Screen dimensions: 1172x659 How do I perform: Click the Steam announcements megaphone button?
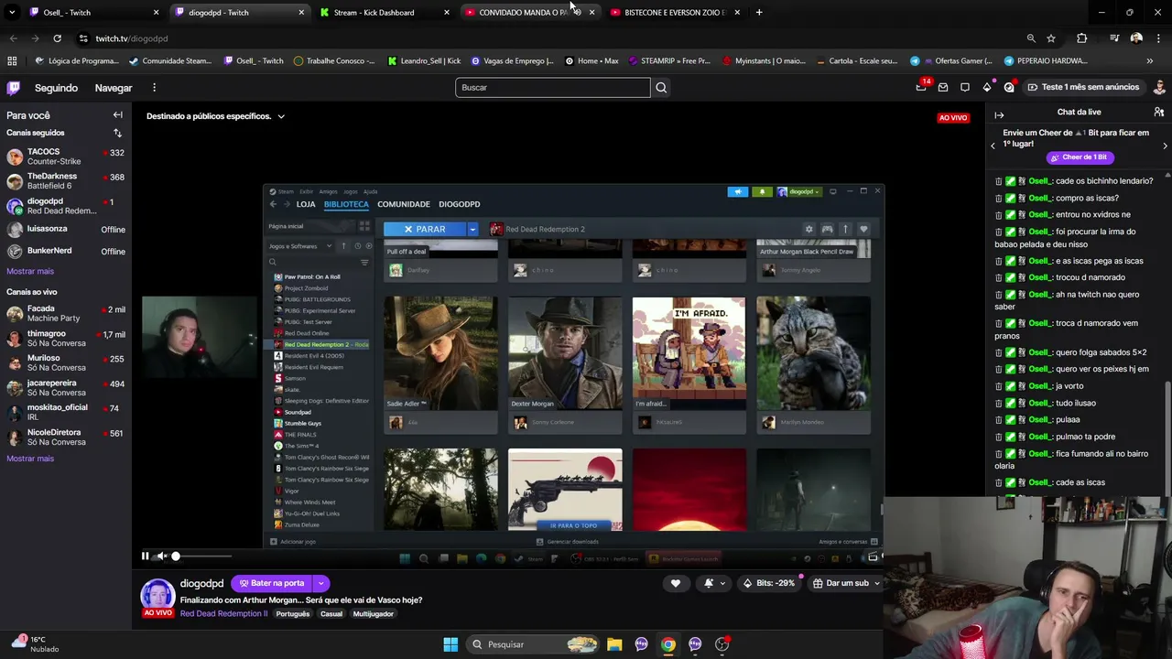738,191
